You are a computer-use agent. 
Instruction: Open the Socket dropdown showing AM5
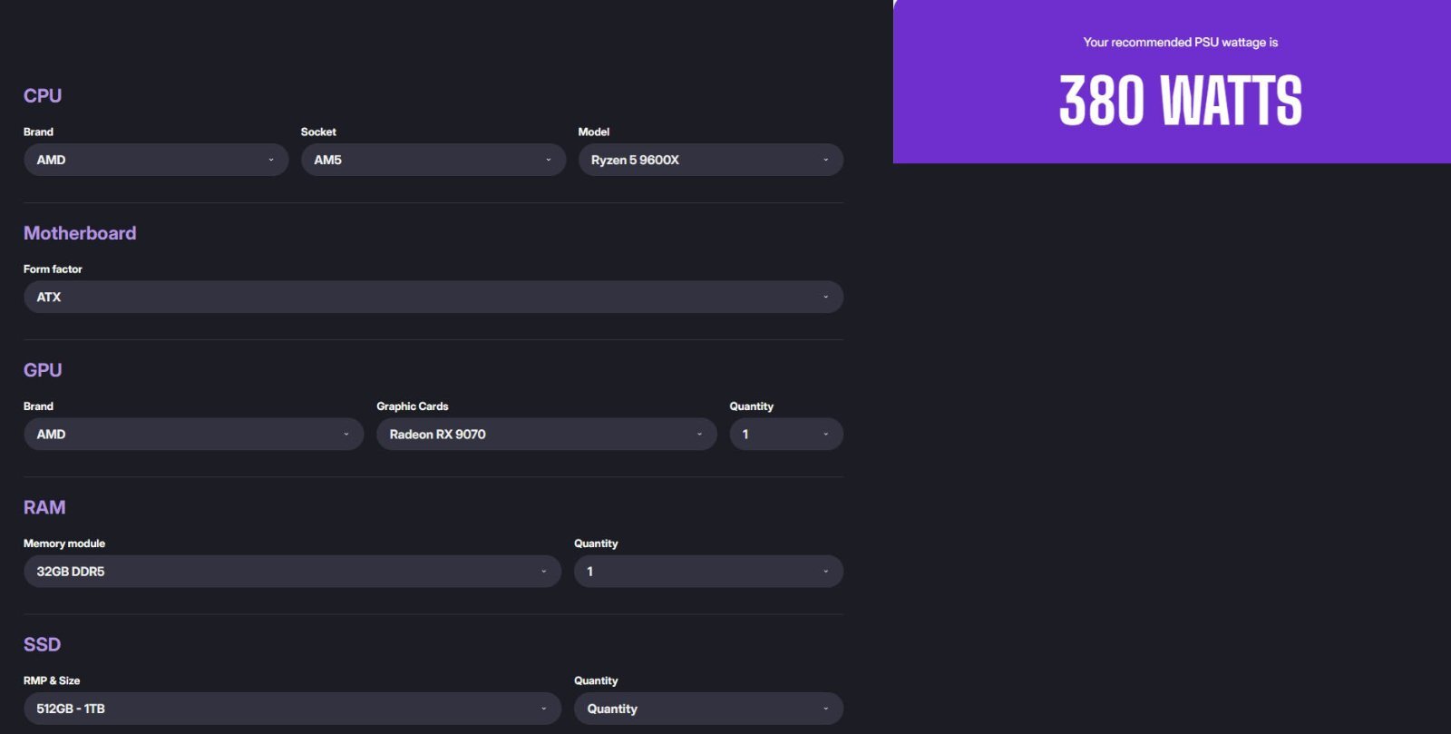coord(433,160)
